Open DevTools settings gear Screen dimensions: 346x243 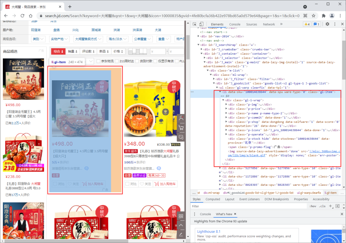coord(327,24)
